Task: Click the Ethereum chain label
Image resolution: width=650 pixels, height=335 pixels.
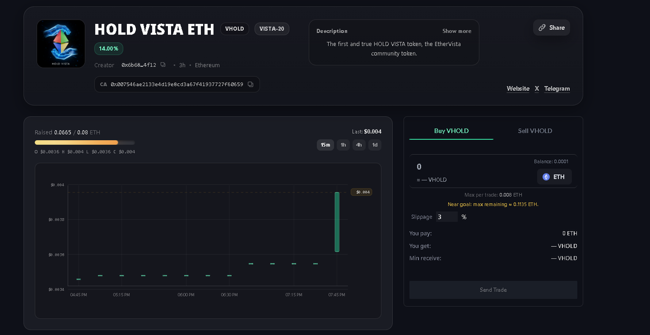Action: click(x=207, y=65)
